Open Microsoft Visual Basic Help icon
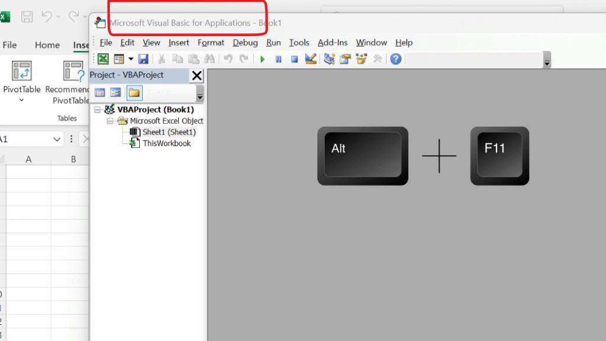The height and width of the screenshot is (341, 606). [x=396, y=59]
